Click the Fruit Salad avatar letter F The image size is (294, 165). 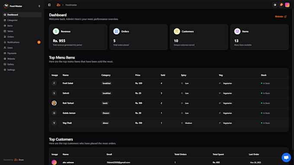pos(54,83)
